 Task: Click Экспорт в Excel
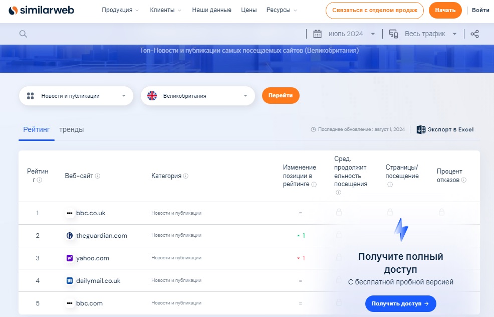click(445, 129)
